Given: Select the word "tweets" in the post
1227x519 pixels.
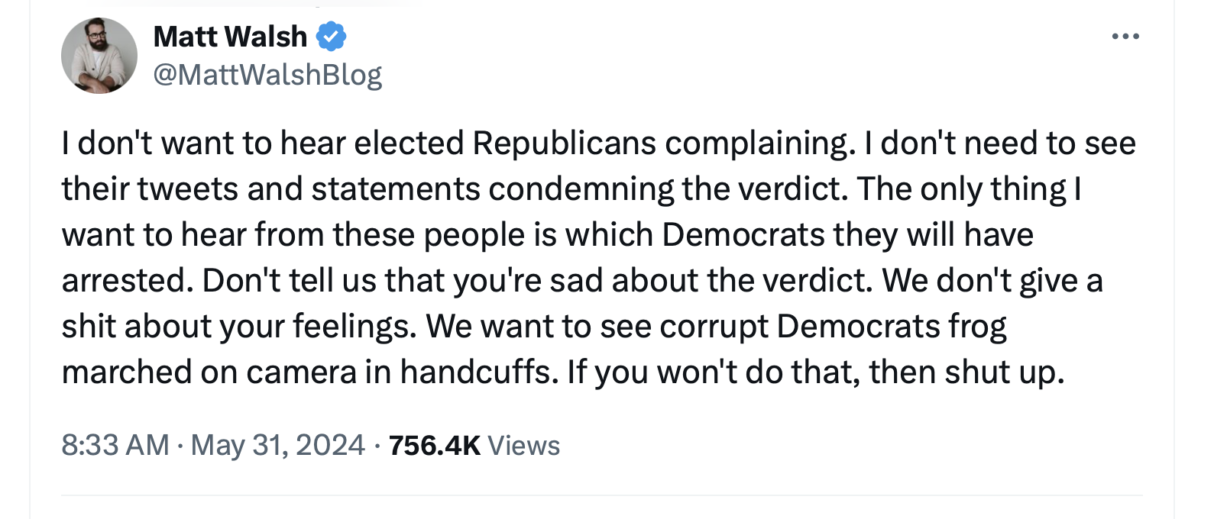Looking at the screenshot, I should tap(187, 189).
